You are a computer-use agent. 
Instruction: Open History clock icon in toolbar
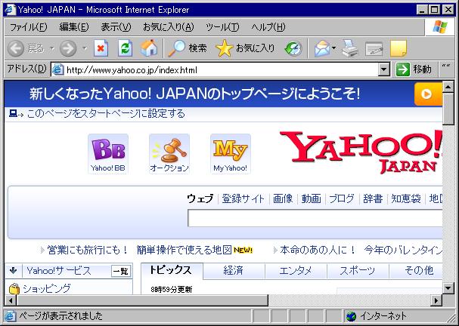[x=293, y=48]
